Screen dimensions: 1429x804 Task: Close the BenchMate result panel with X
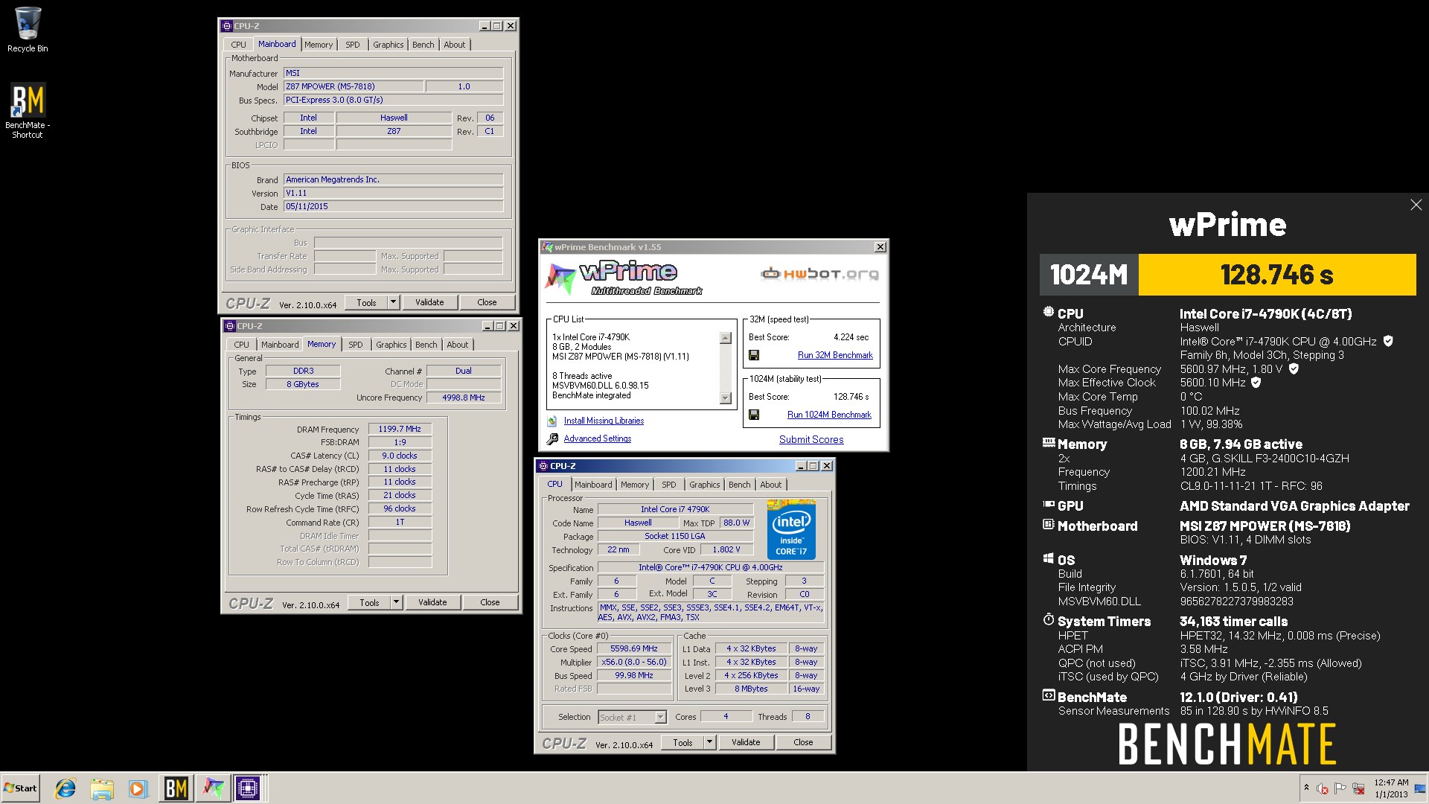point(1416,205)
